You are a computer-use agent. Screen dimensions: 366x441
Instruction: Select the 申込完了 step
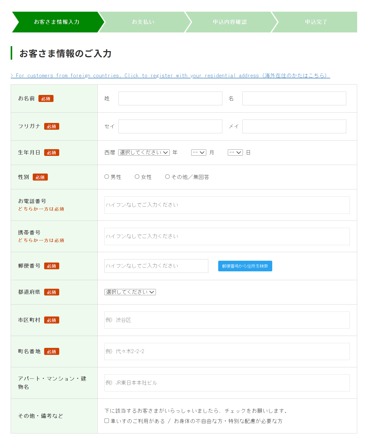(x=316, y=22)
